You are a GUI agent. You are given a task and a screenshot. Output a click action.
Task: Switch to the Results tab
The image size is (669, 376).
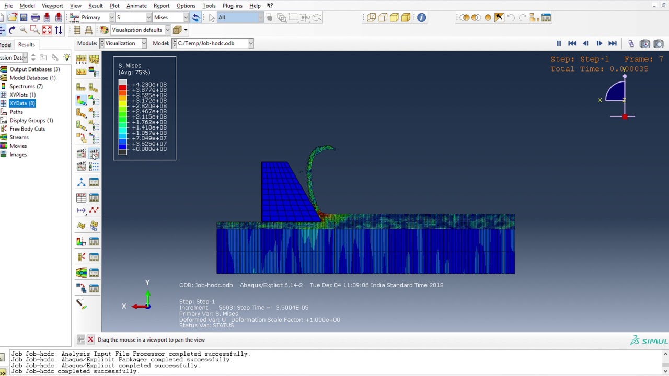tap(26, 45)
